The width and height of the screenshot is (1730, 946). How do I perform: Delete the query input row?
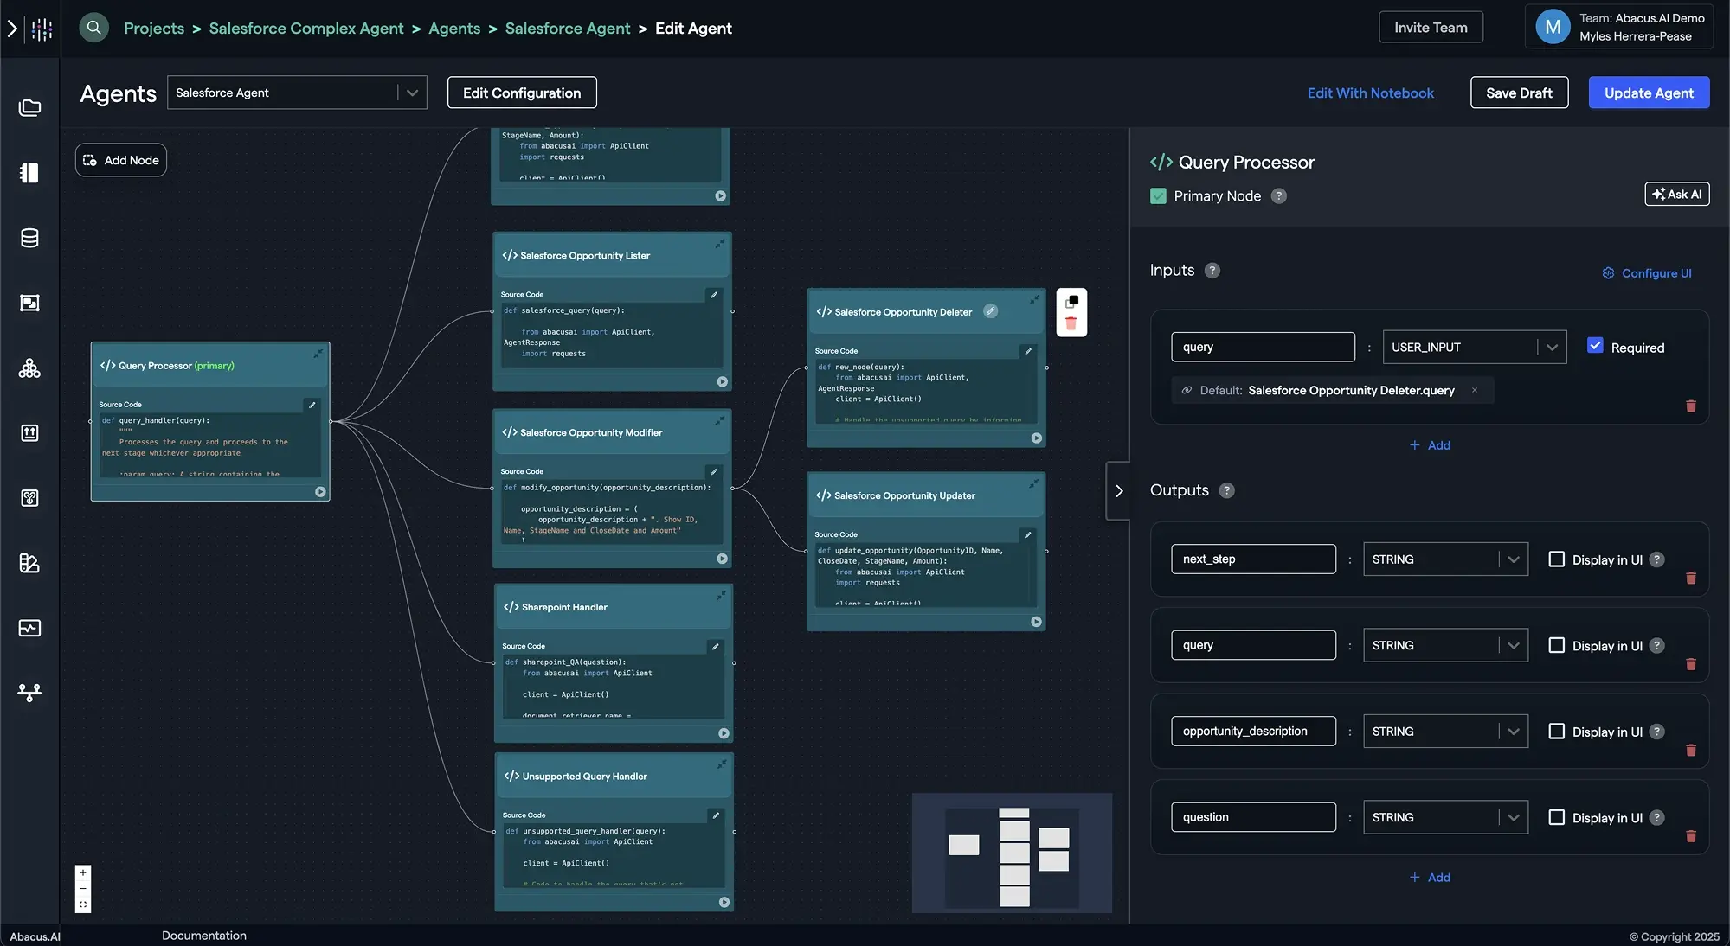point(1690,406)
